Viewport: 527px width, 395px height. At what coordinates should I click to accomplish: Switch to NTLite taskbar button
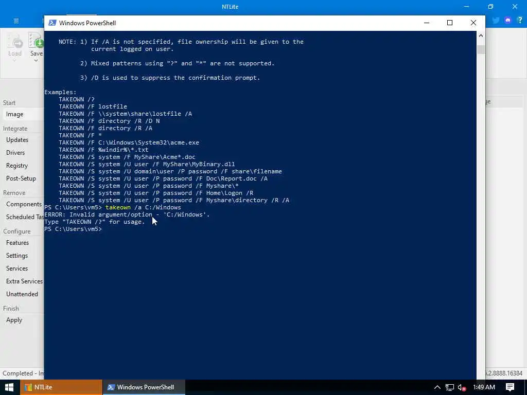click(x=61, y=387)
